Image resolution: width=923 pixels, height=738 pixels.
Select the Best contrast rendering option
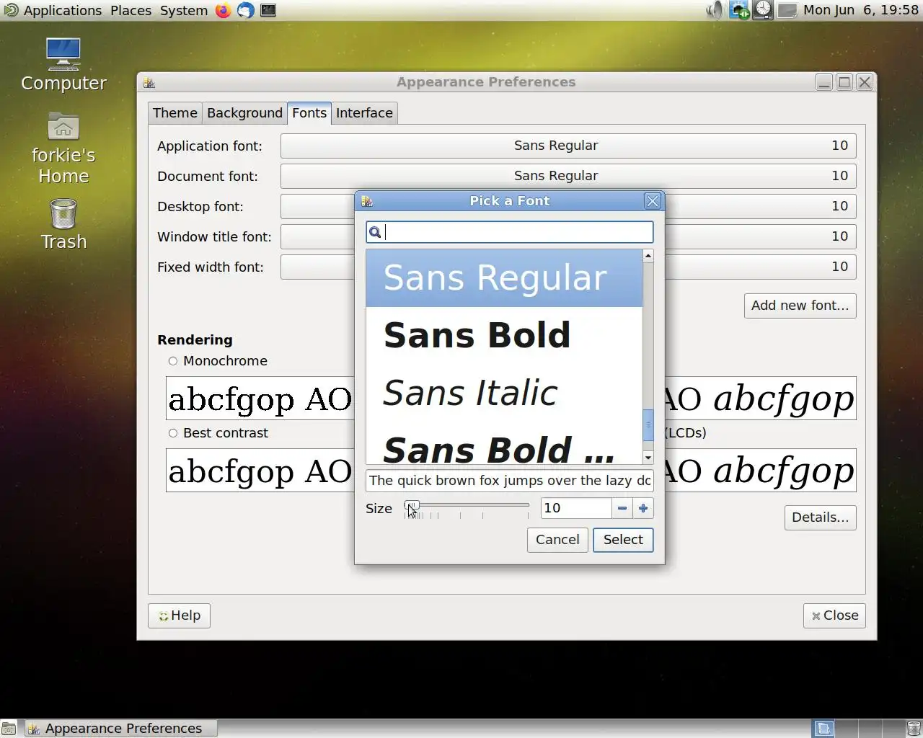[x=218, y=433]
